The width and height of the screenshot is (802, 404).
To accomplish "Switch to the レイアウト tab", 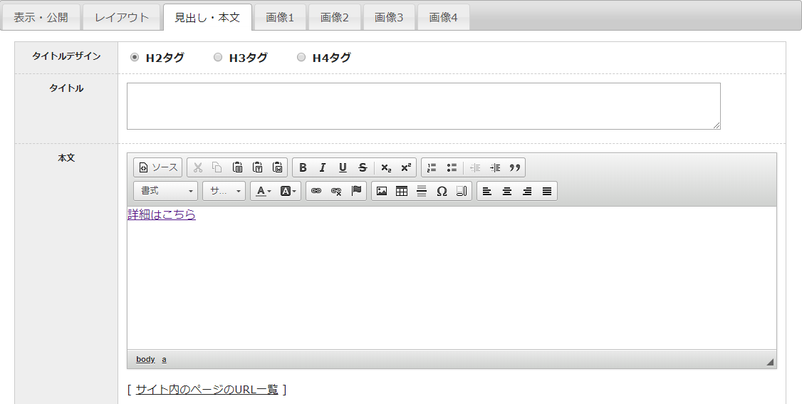I will [x=122, y=18].
